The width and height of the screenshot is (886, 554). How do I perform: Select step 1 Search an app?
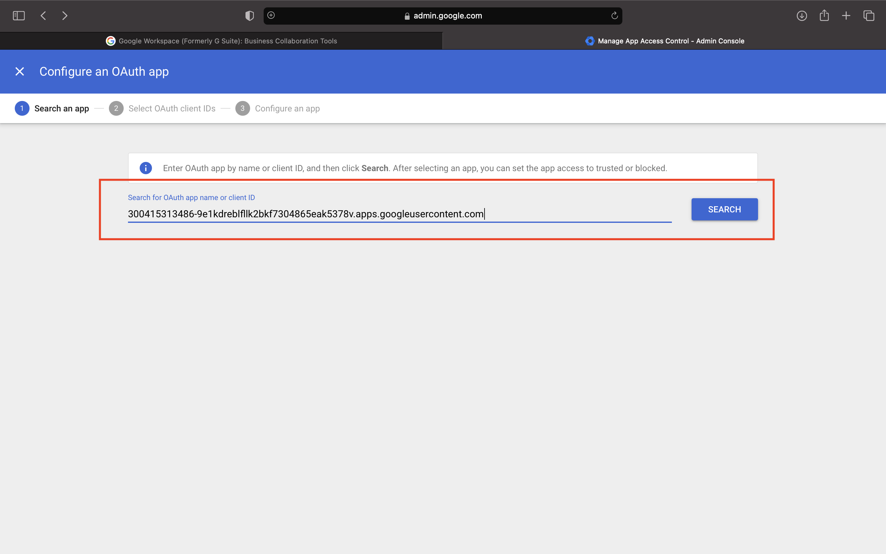52,108
